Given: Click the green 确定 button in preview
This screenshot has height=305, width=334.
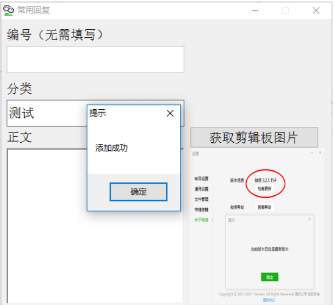Looking at the screenshot, I should (x=269, y=277).
